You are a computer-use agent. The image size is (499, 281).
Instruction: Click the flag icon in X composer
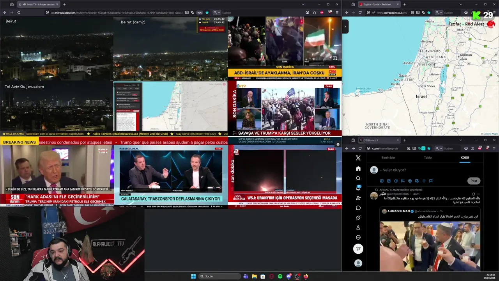click(431, 181)
